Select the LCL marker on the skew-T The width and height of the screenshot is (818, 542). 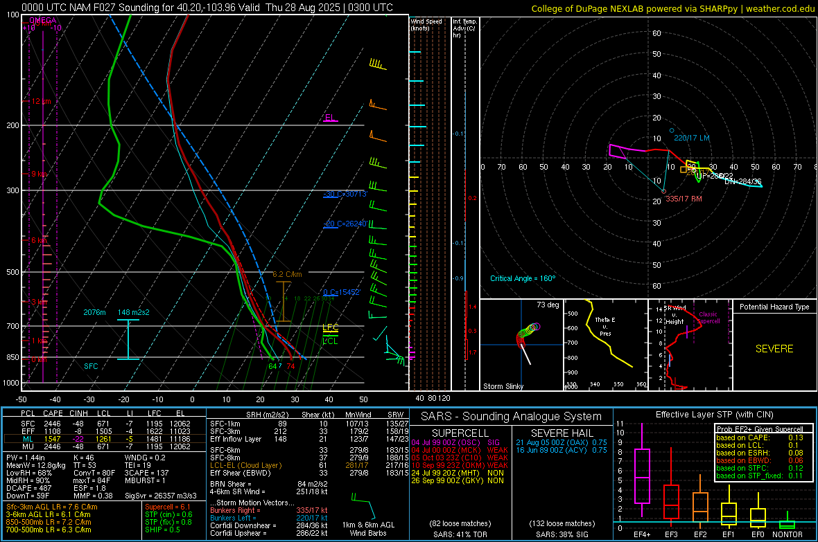click(330, 341)
